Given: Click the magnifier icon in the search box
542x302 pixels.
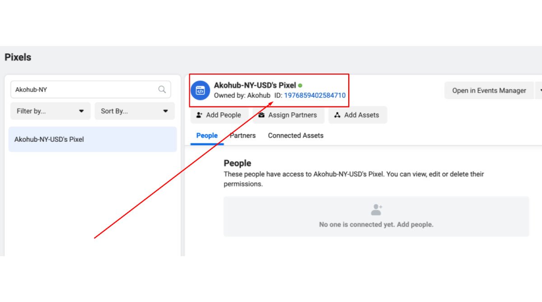Looking at the screenshot, I should point(162,89).
